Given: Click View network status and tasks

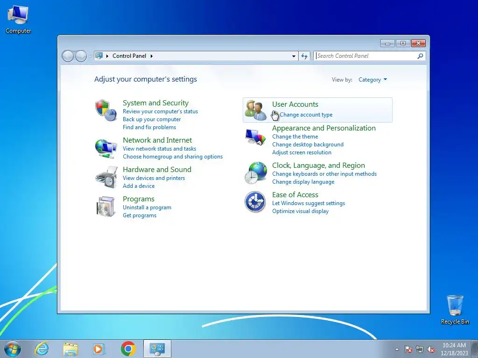Looking at the screenshot, I should coord(160,149).
